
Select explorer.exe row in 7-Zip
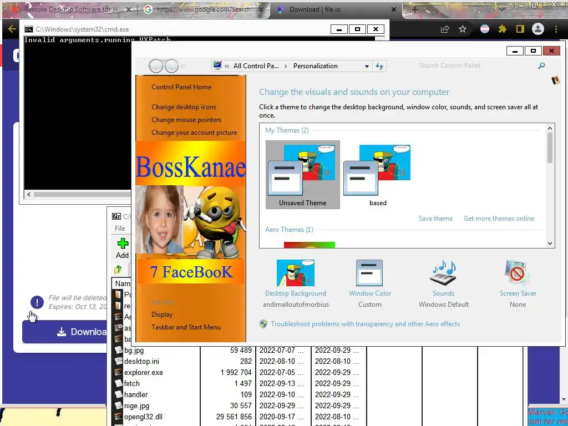[x=144, y=372]
